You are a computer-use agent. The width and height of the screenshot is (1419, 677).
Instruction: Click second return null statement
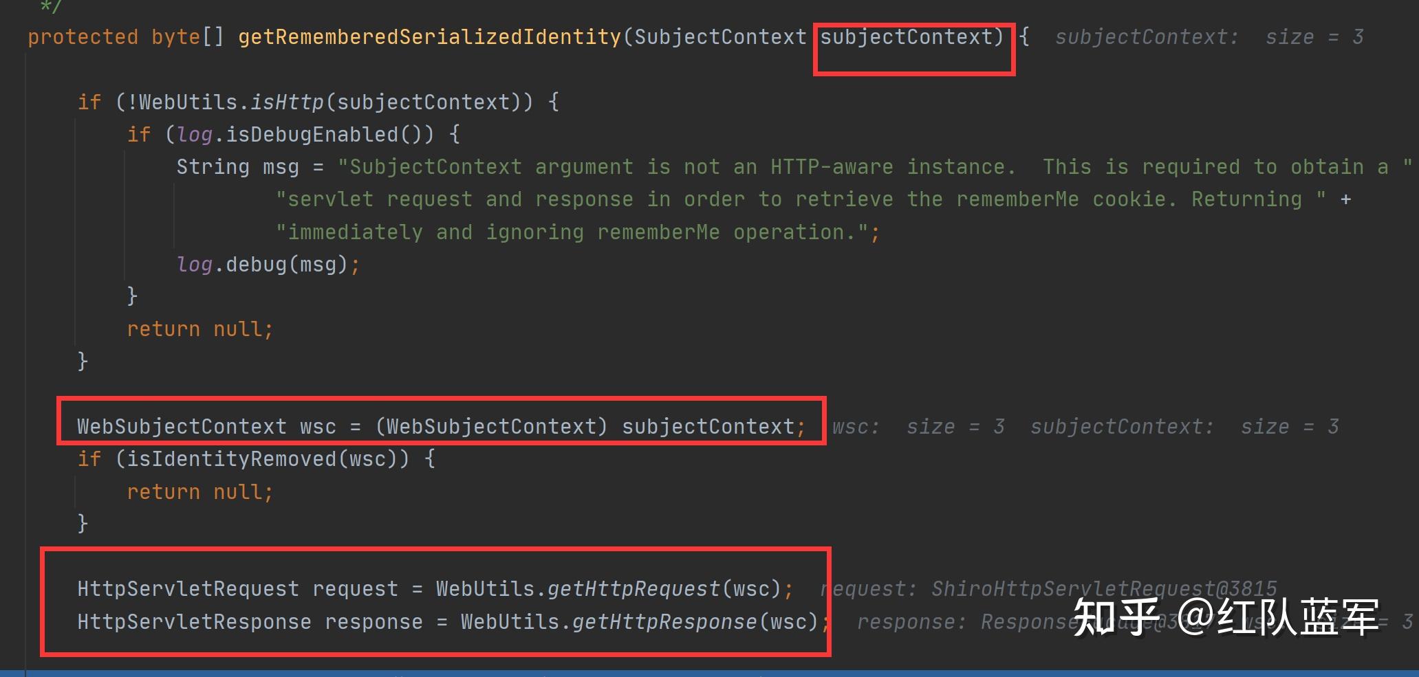[199, 492]
